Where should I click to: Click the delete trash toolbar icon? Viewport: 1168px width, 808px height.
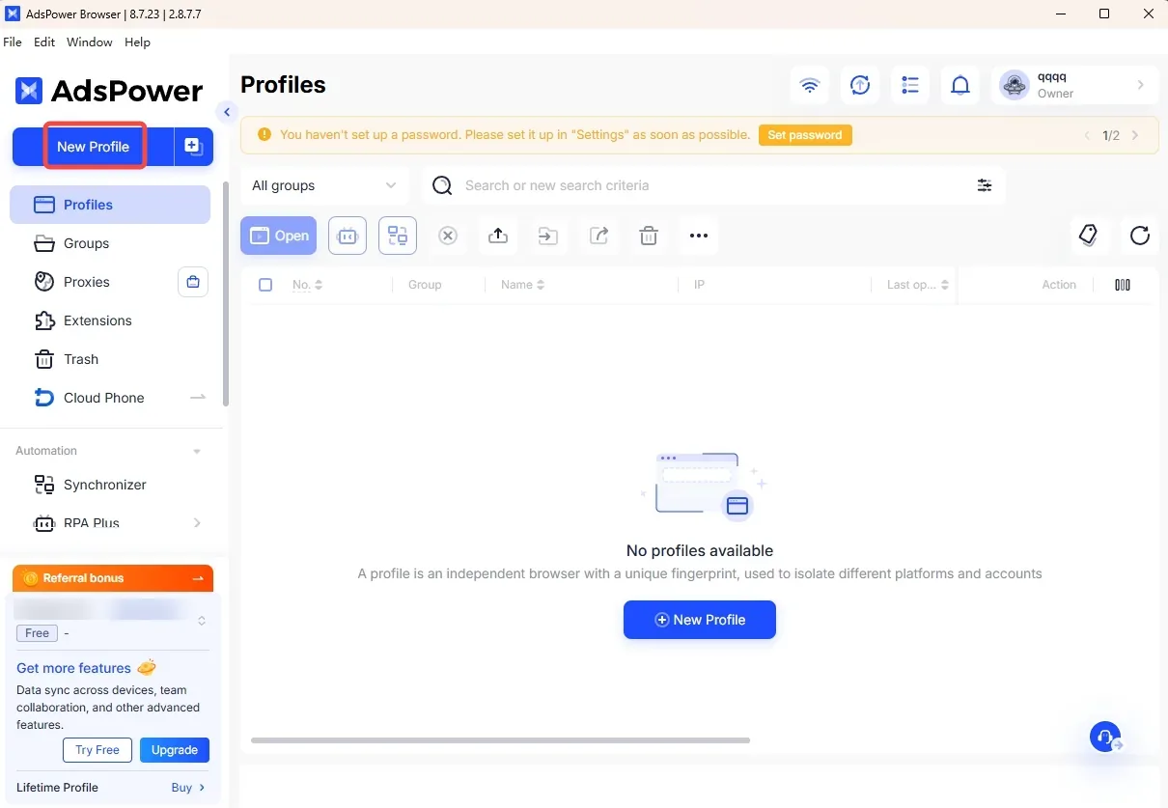pos(649,236)
